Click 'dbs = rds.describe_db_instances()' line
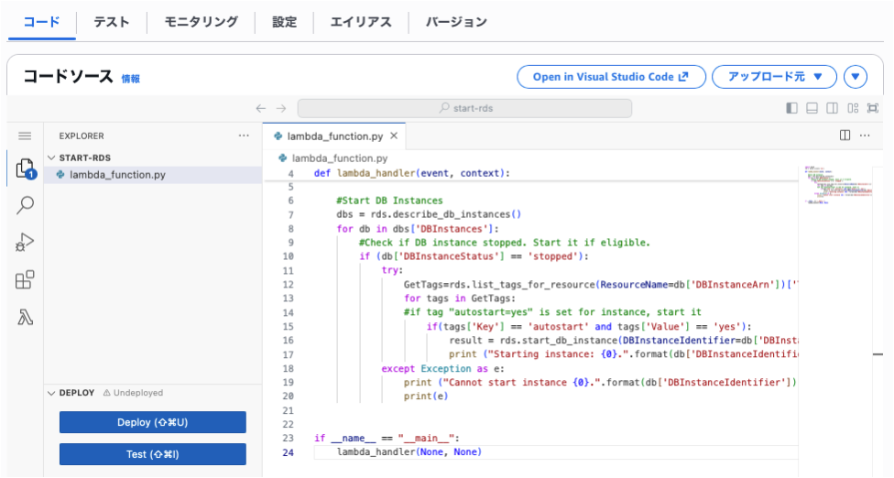Viewport: 894px width, 478px height. pyautogui.click(x=429, y=214)
